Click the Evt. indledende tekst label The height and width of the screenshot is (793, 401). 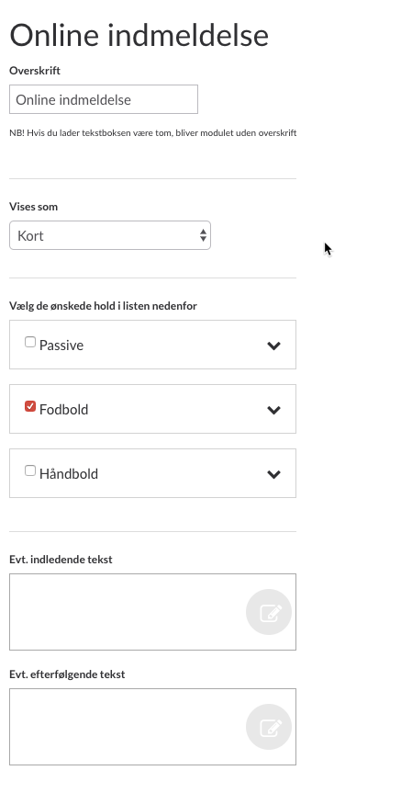tap(61, 560)
